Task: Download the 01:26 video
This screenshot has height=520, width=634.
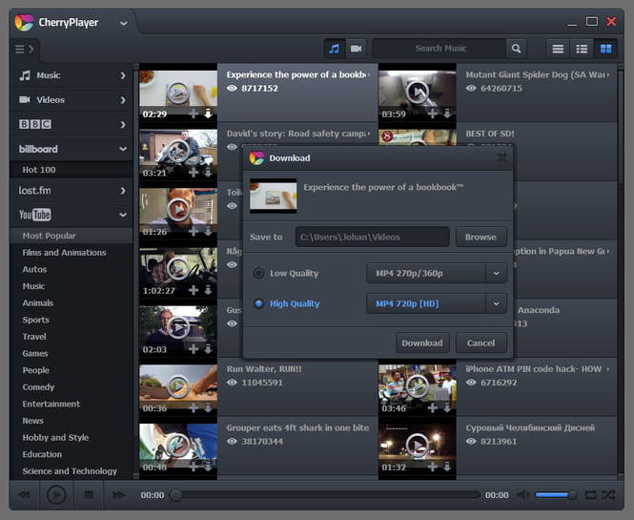Action: point(208,232)
